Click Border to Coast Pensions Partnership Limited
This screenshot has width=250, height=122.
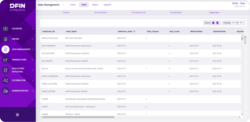coord(84,69)
